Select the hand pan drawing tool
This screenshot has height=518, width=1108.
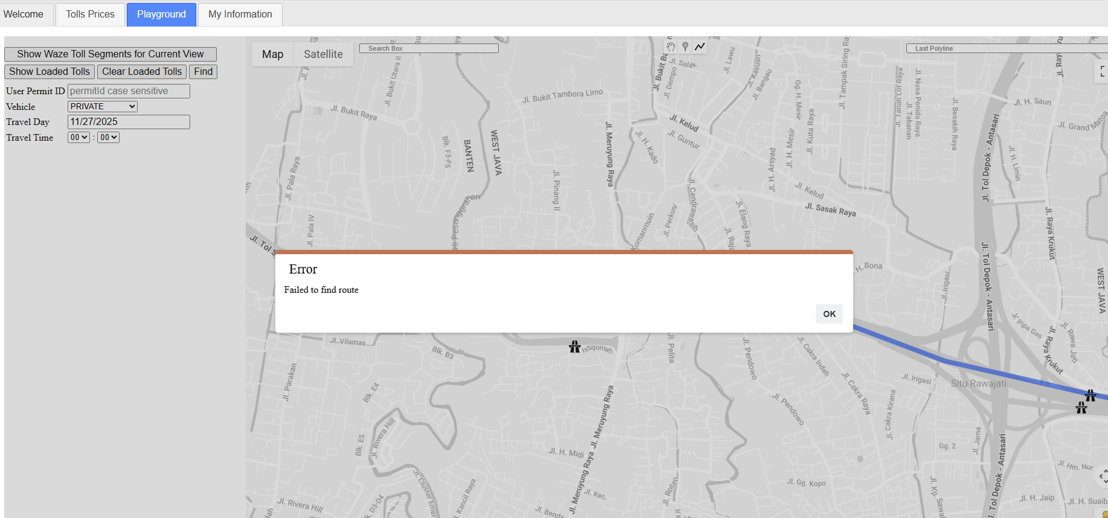coord(671,46)
